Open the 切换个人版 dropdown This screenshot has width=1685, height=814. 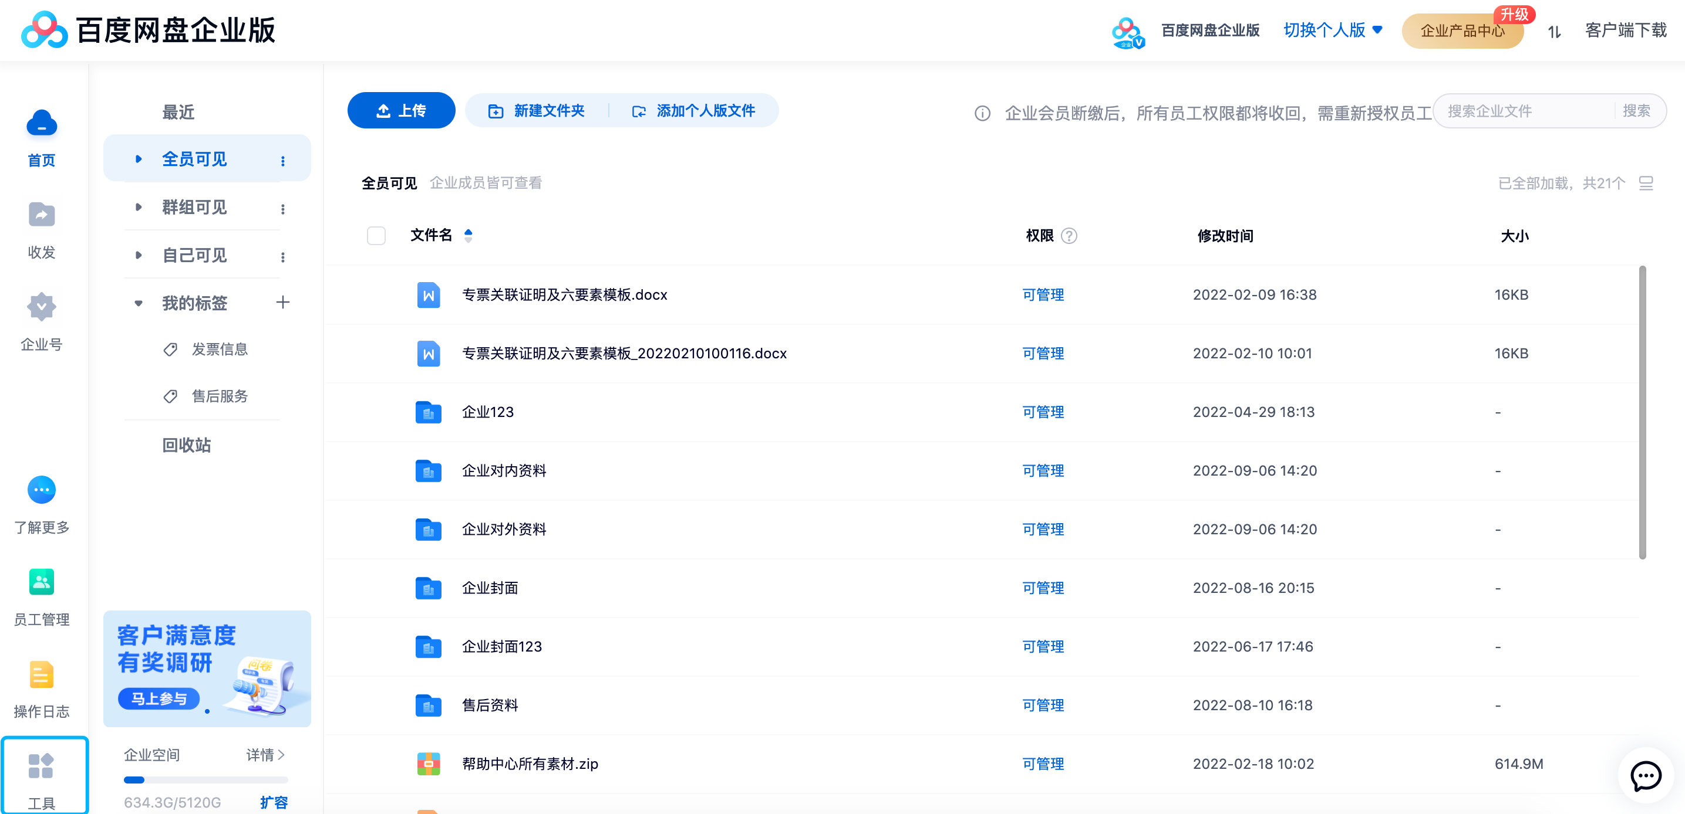tap(1332, 30)
